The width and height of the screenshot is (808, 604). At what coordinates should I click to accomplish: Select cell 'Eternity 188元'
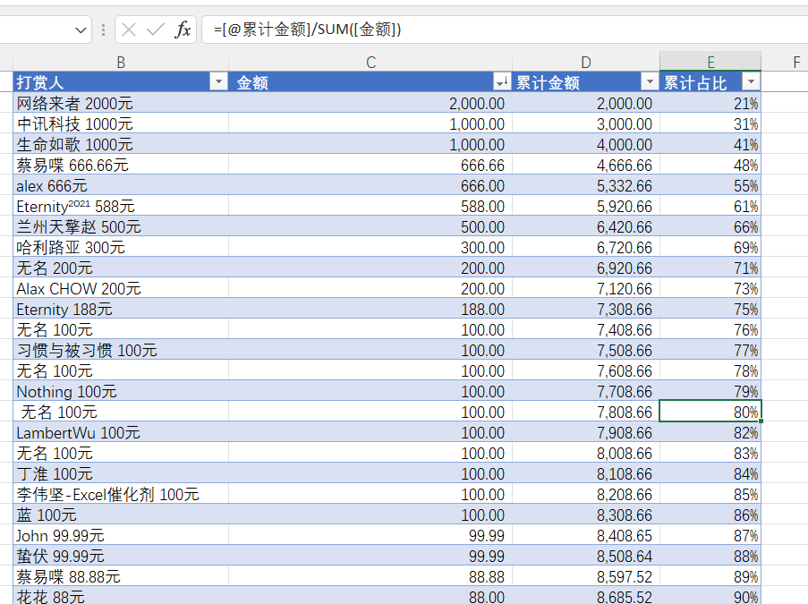pos(121,310)
